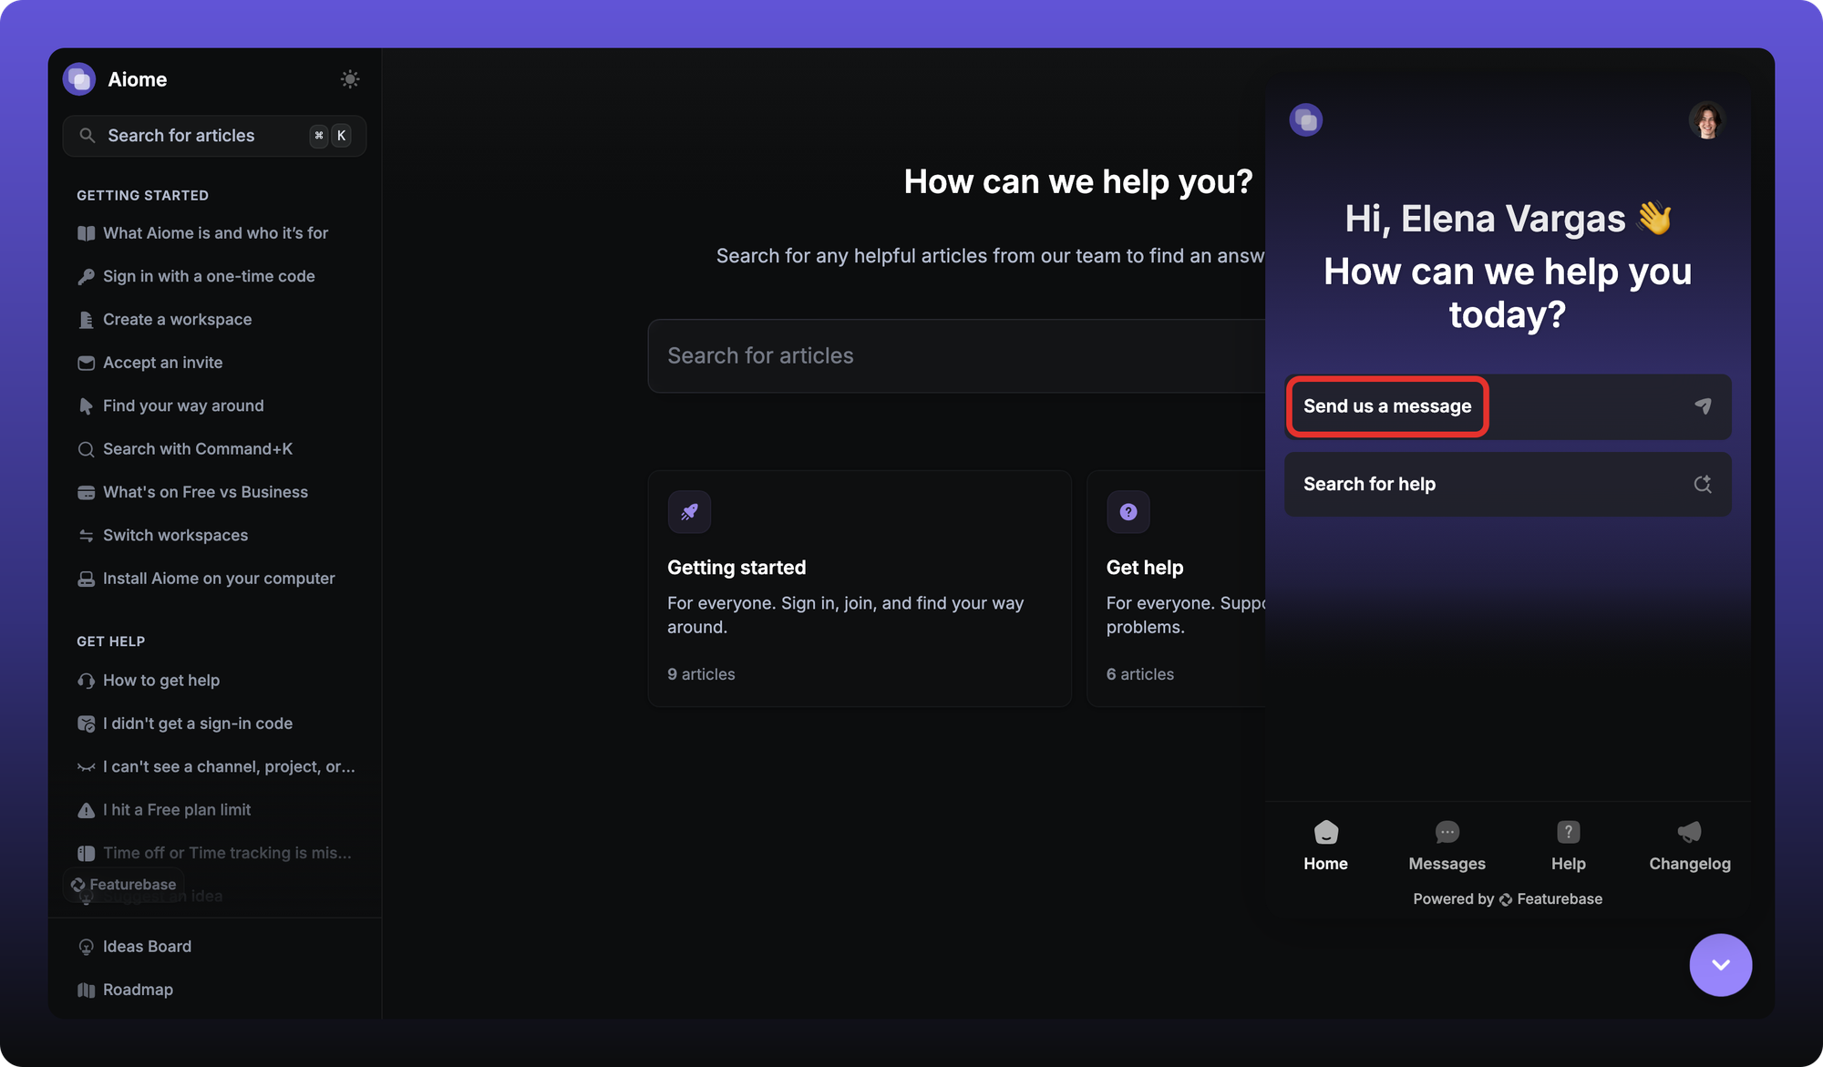Open the Messages tab
This screenshot has width=1823, height=1067.
point(1447,846)
